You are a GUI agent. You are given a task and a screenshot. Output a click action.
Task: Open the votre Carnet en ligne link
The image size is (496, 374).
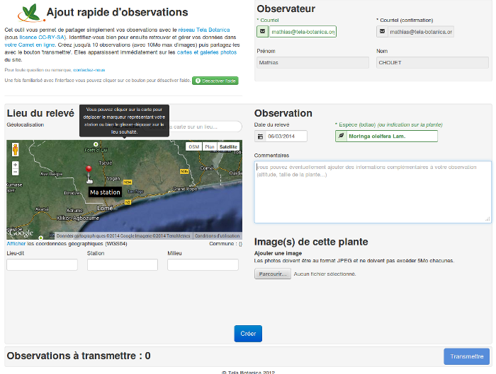click(30, 45)
